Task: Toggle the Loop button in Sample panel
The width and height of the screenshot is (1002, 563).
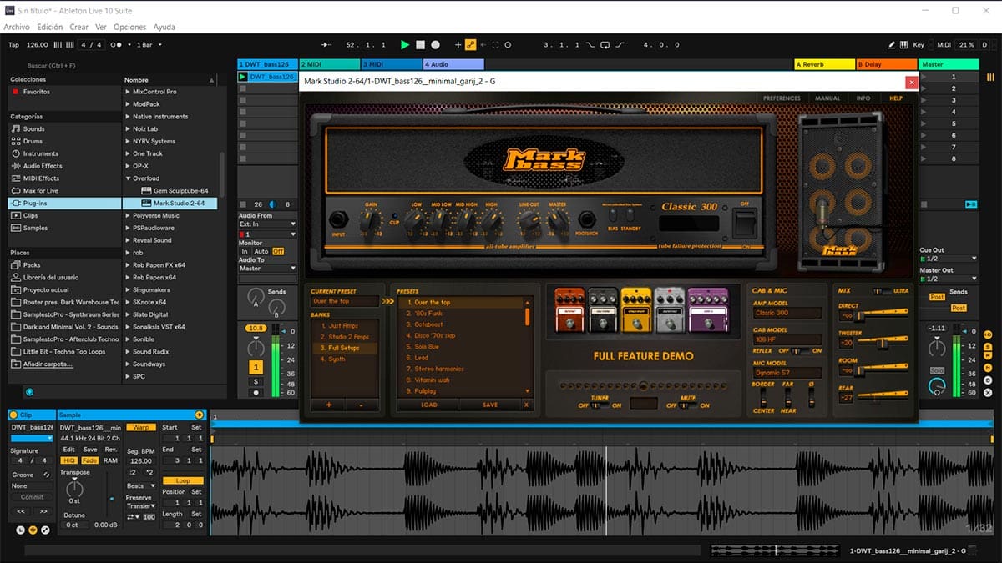Action: (183, 480)
